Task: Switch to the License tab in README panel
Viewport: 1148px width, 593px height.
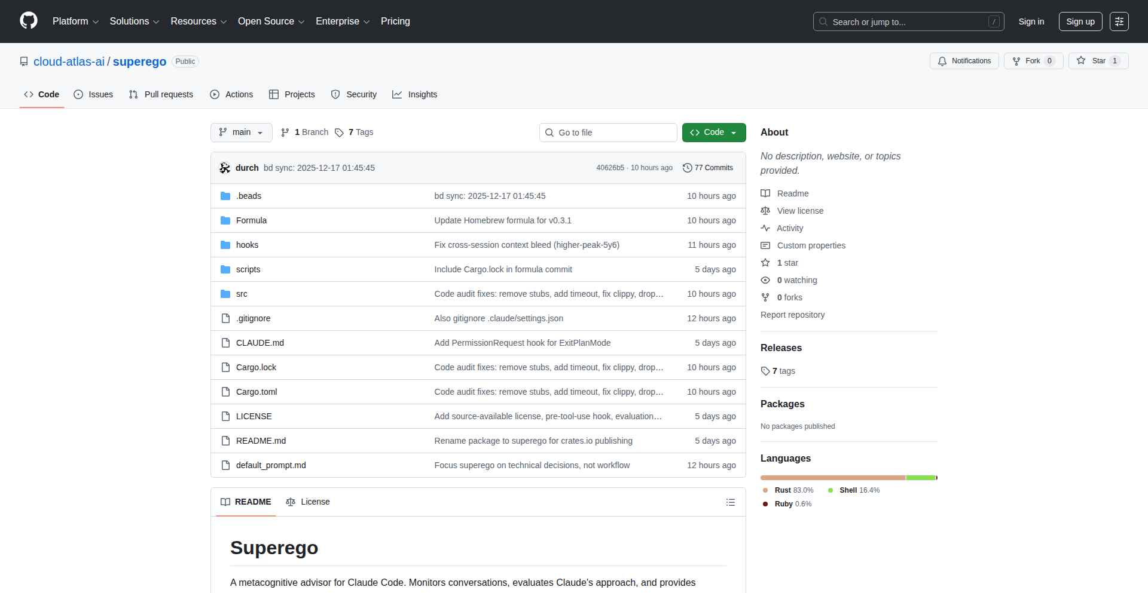Action: coord(308,502)
